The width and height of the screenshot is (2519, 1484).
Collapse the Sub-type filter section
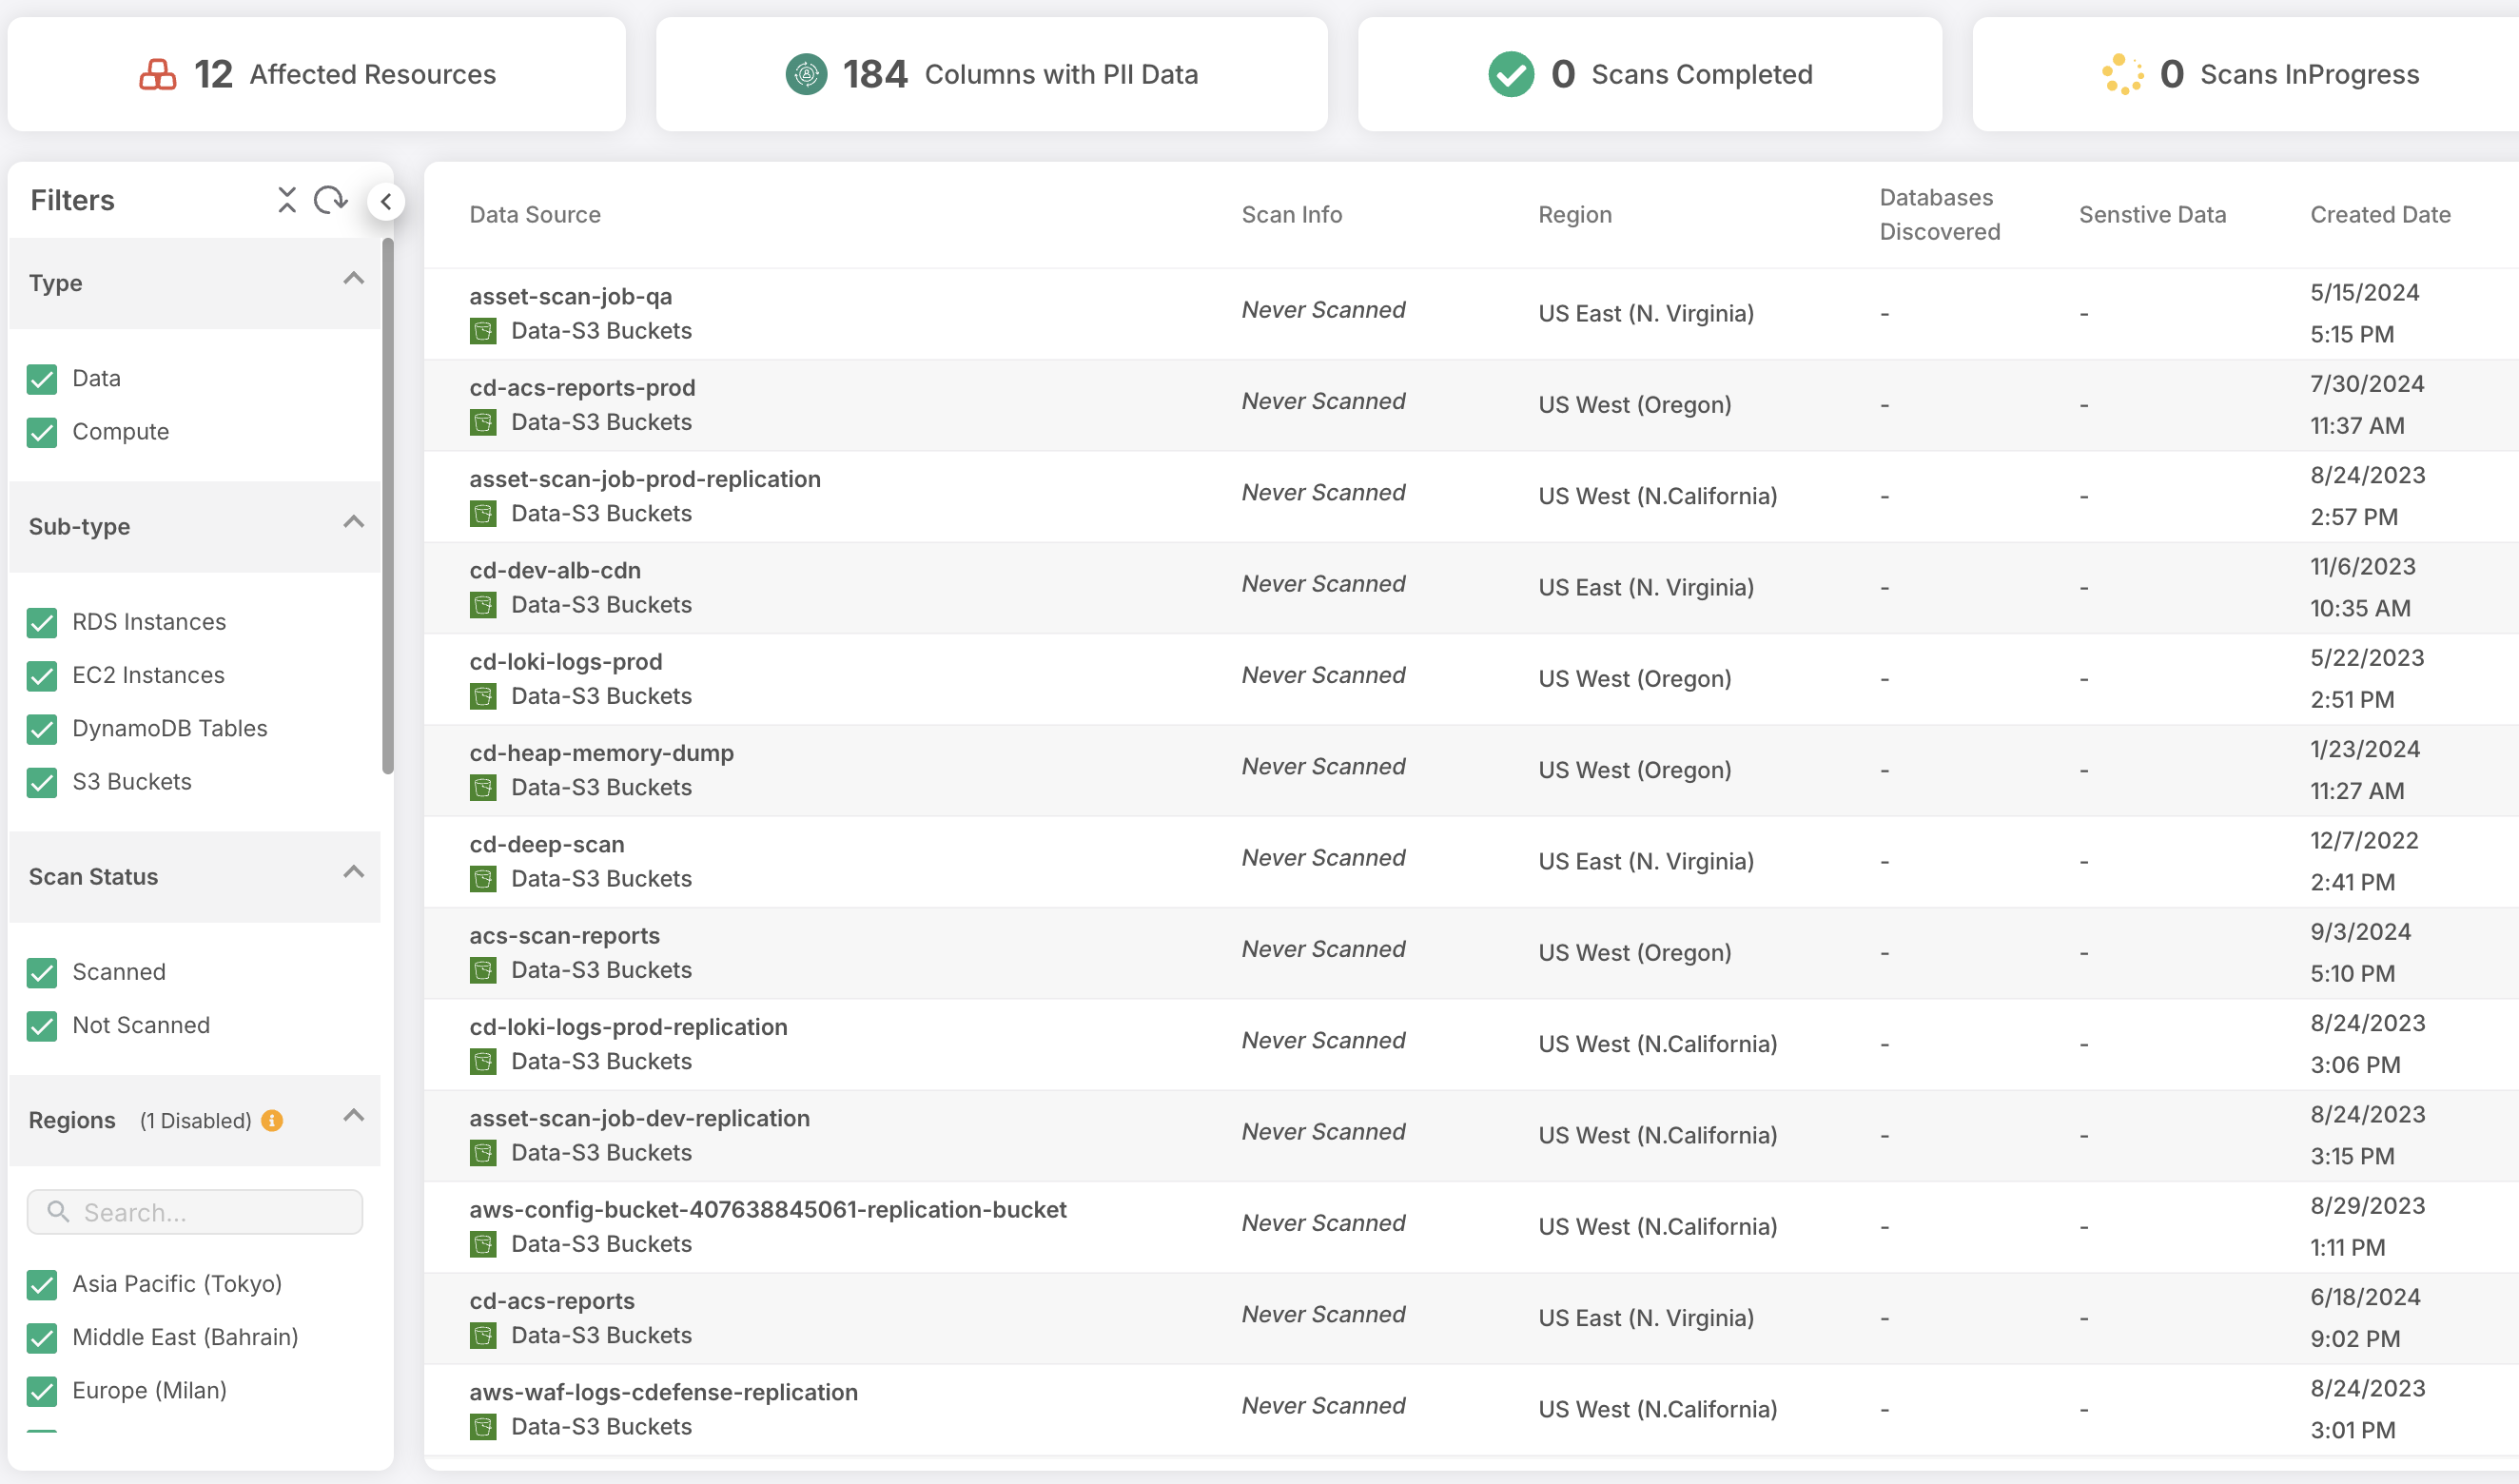353,523
